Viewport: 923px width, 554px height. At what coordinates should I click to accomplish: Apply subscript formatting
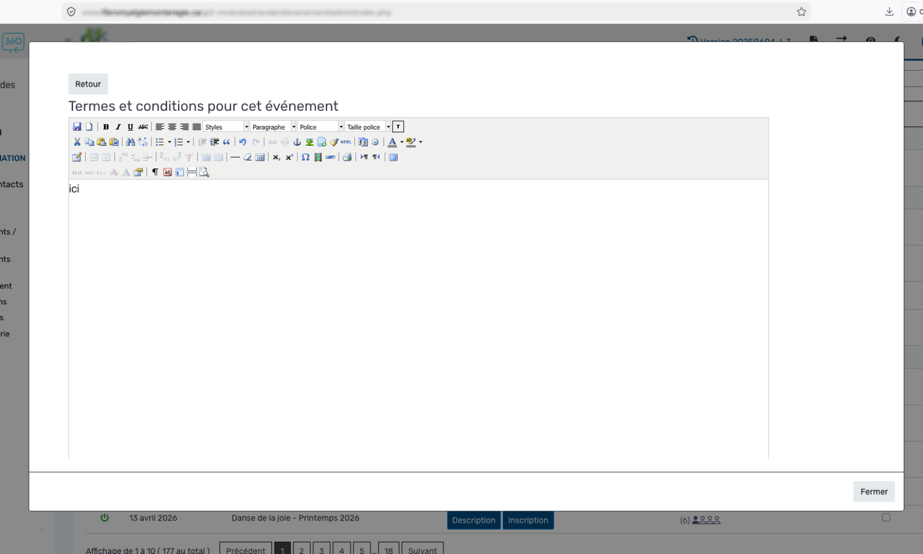pos(277,157)
